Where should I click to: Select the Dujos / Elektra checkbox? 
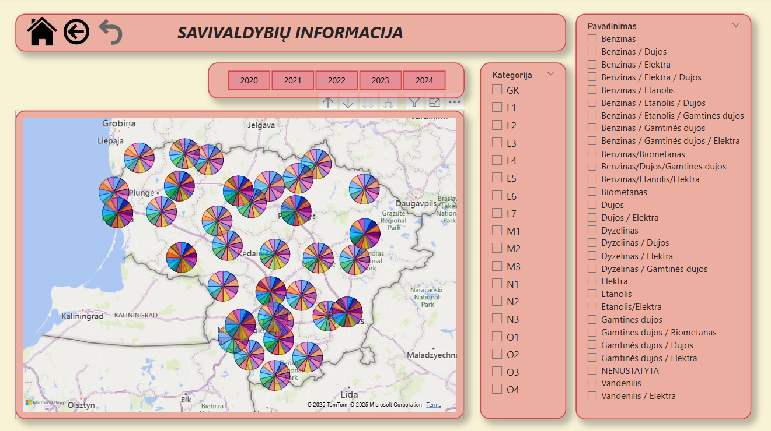pyautogui.click(x=592, y=217)
